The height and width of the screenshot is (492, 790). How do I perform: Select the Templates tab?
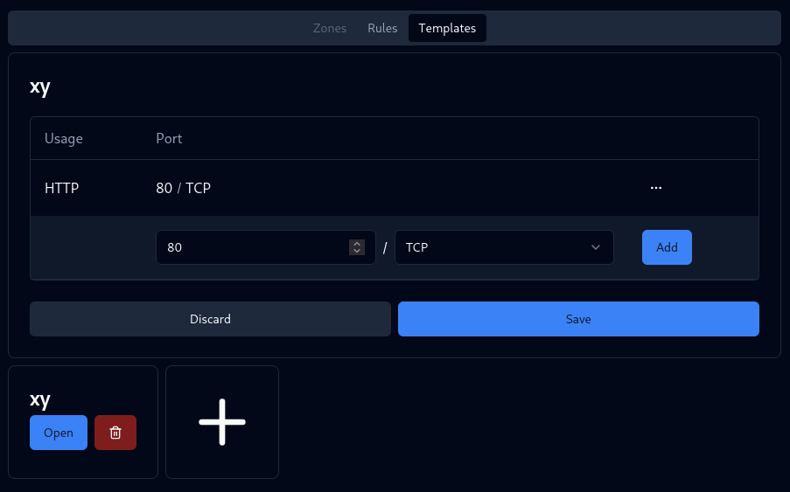click(447, 28)
